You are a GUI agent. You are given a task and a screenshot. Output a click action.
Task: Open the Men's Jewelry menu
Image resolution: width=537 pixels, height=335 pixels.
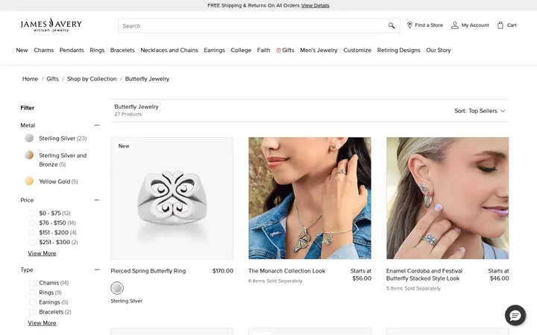tap(319, 50)
